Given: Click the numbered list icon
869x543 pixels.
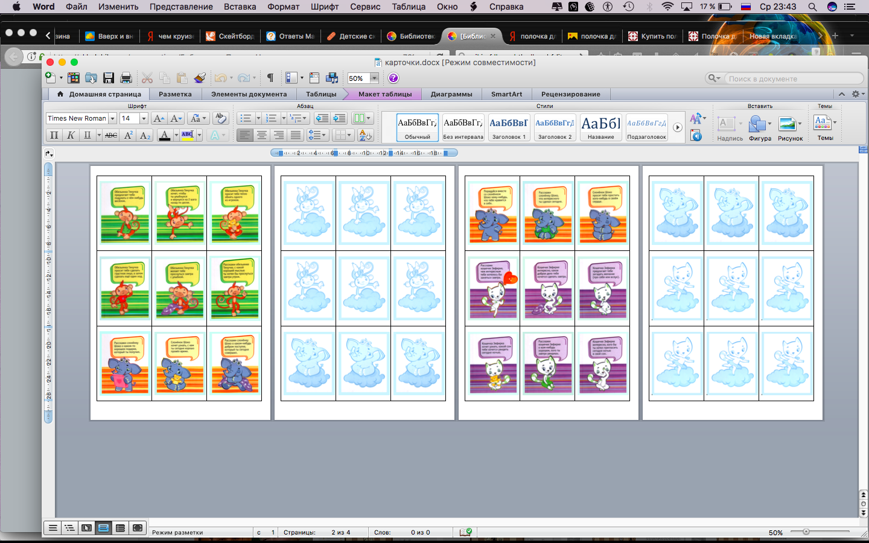Looking at the screenshot, I should pos(271,118).
